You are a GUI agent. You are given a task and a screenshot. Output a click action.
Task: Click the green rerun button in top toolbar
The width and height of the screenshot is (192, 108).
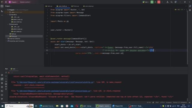tap(152, 2)
